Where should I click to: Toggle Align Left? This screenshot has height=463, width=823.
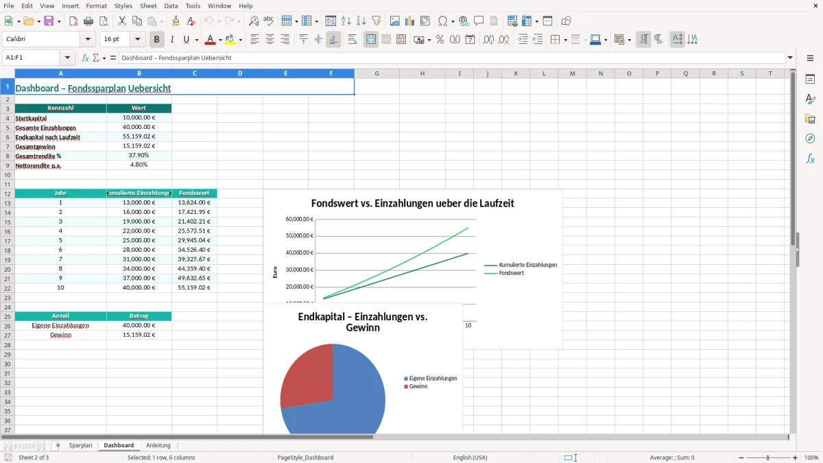pyautogui.click(x=254, y=40)
